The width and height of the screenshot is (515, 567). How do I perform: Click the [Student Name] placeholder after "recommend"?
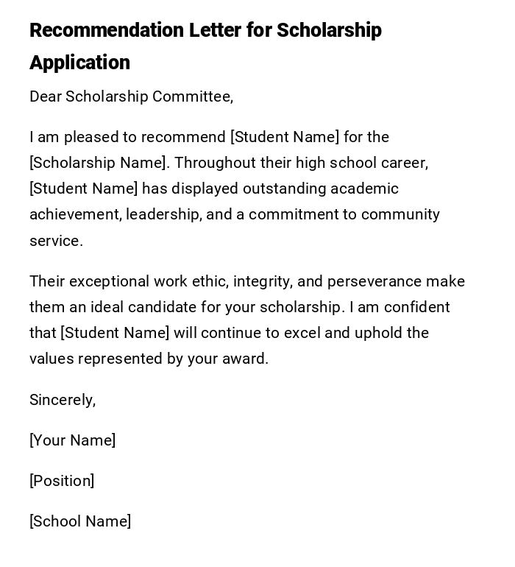tap(285, 137)
